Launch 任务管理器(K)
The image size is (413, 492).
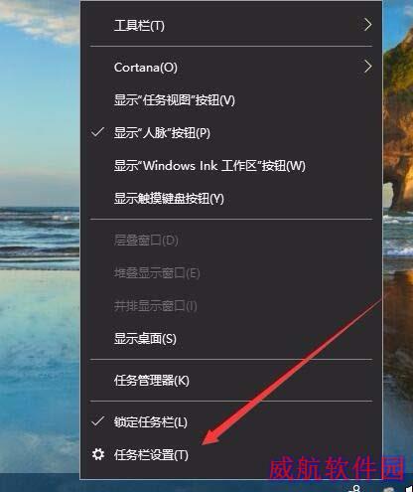tap(152, 381)
